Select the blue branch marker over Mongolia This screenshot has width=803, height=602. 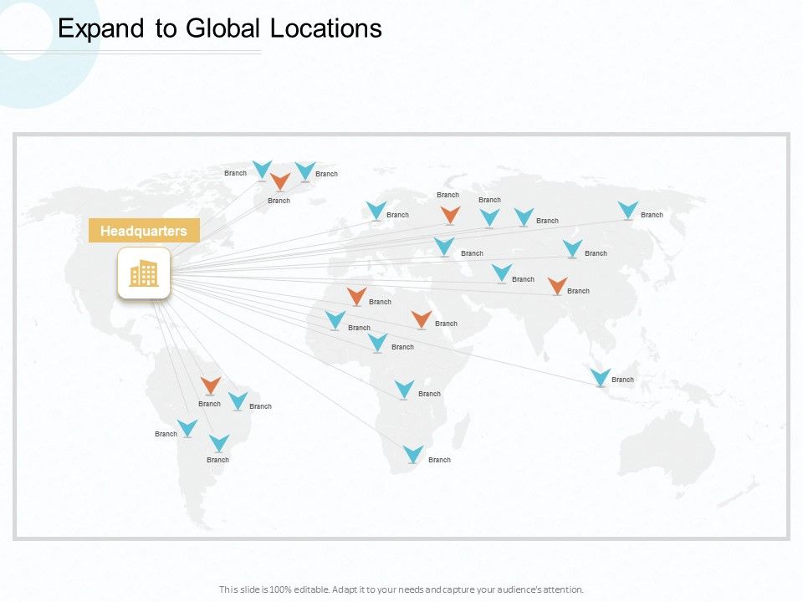pos(572,249)
